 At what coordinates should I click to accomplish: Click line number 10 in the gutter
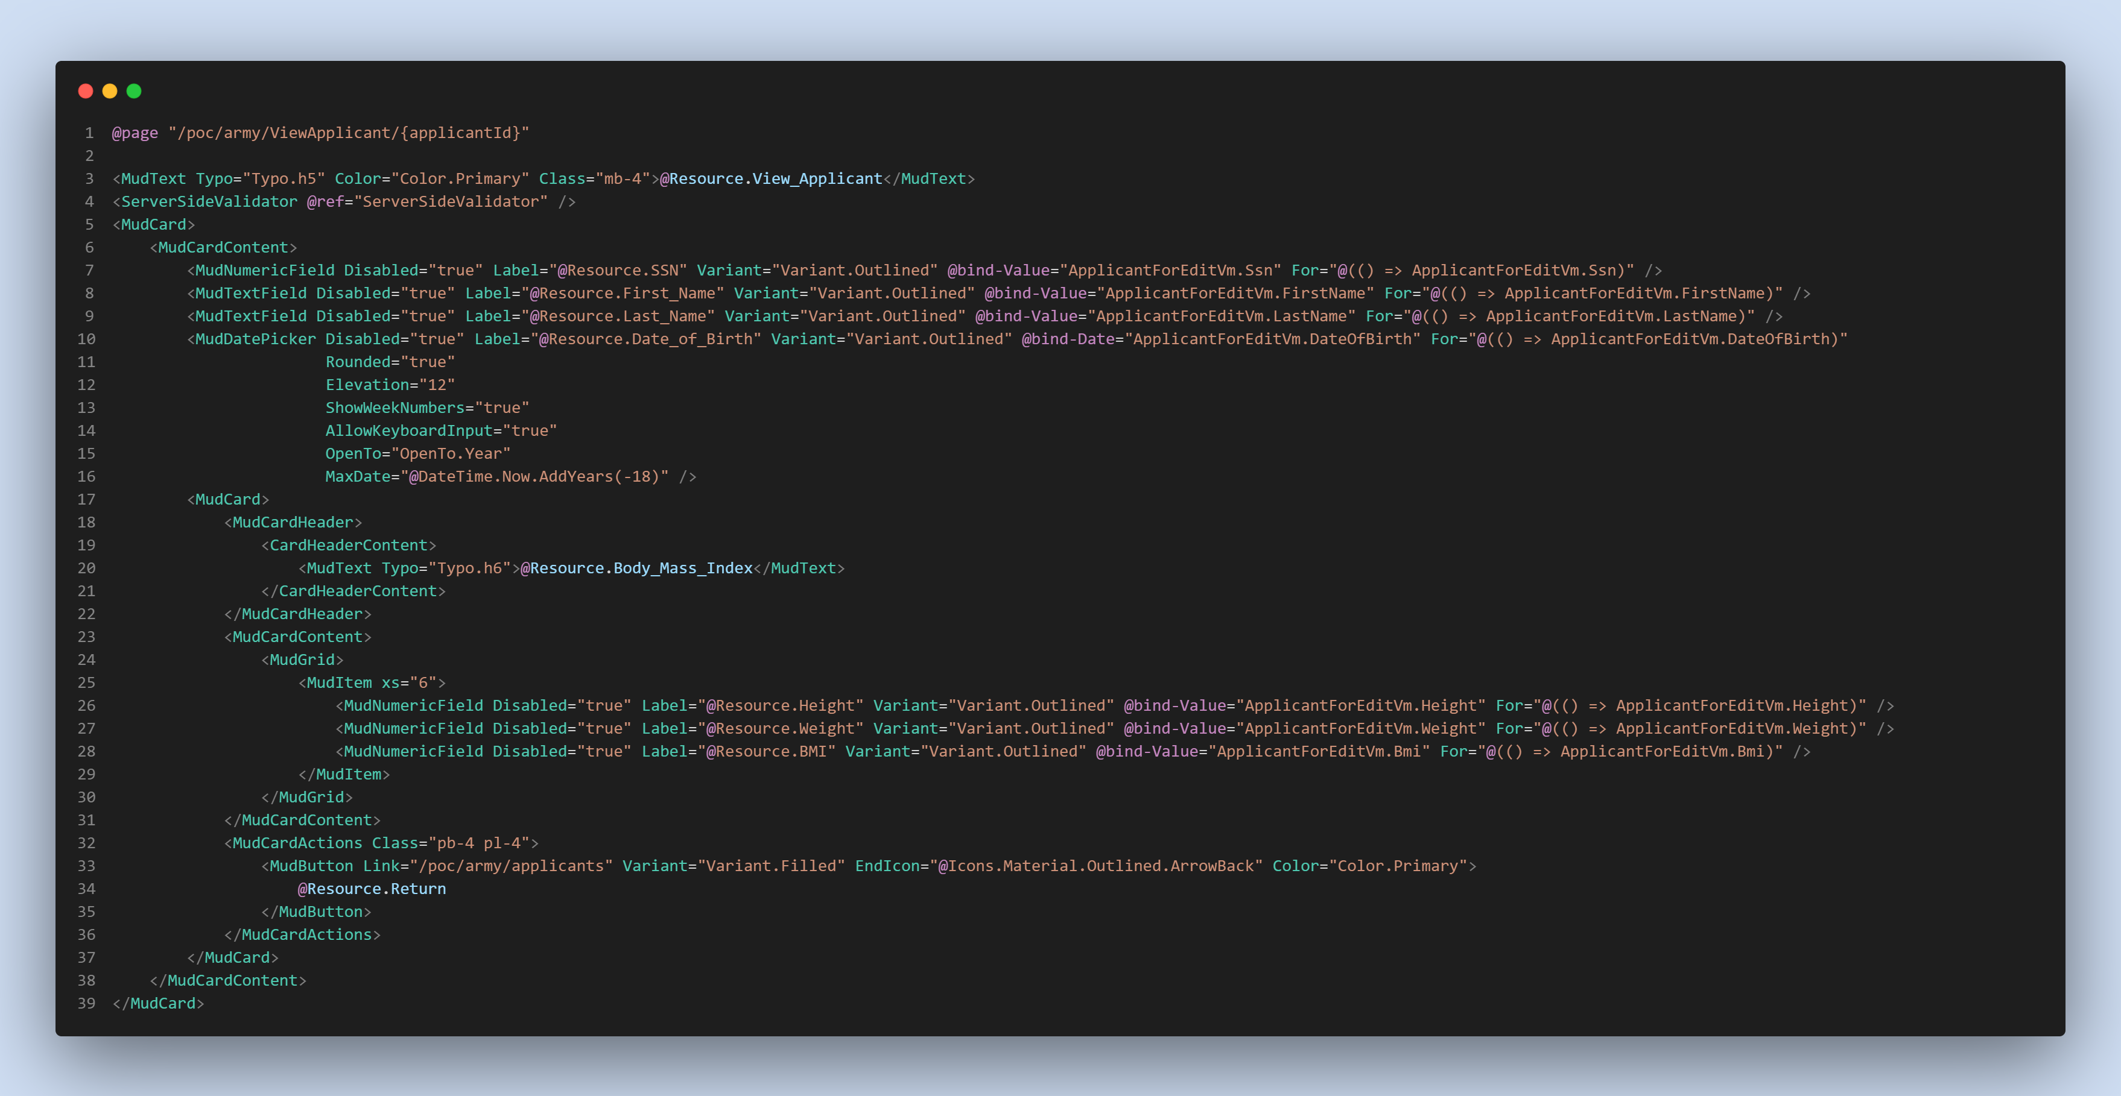tap(86, 339)
